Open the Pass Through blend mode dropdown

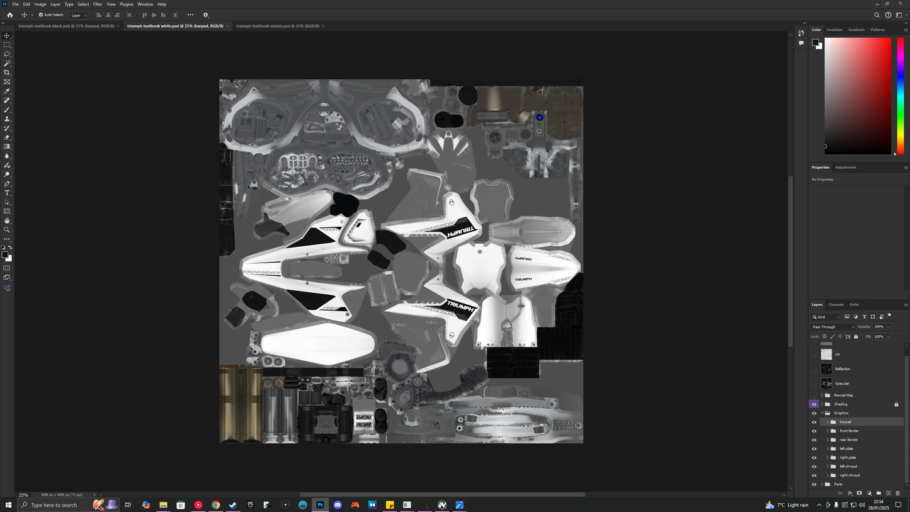tap(833, 327)
